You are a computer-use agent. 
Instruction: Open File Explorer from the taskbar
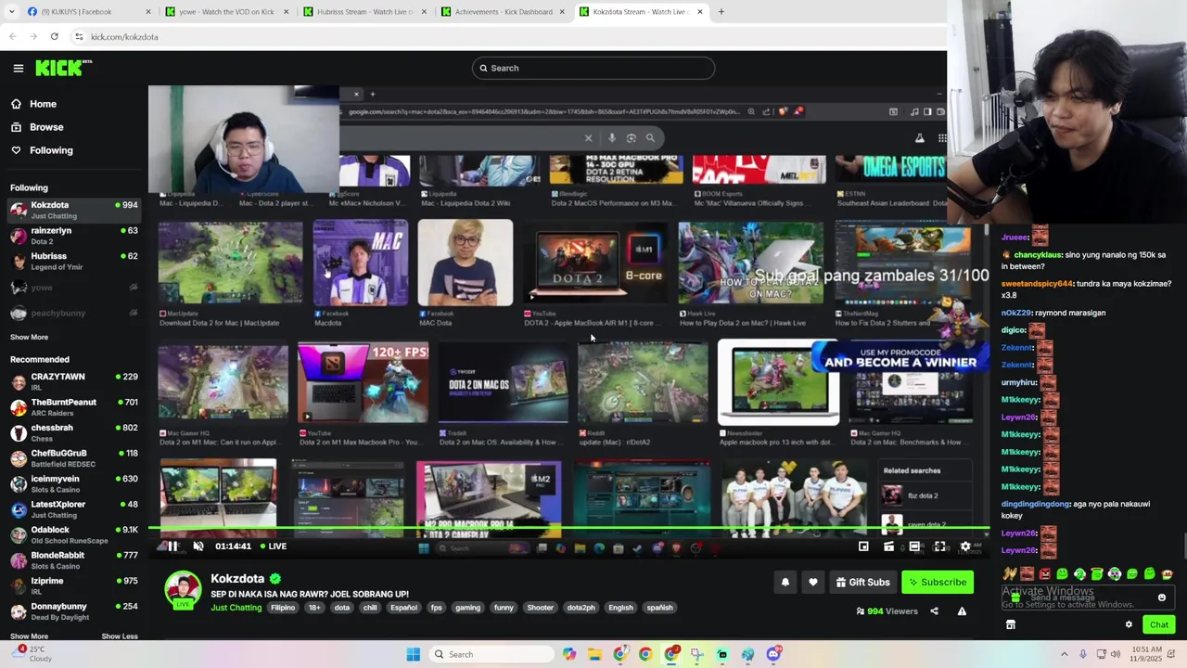(x=594, y=654)
